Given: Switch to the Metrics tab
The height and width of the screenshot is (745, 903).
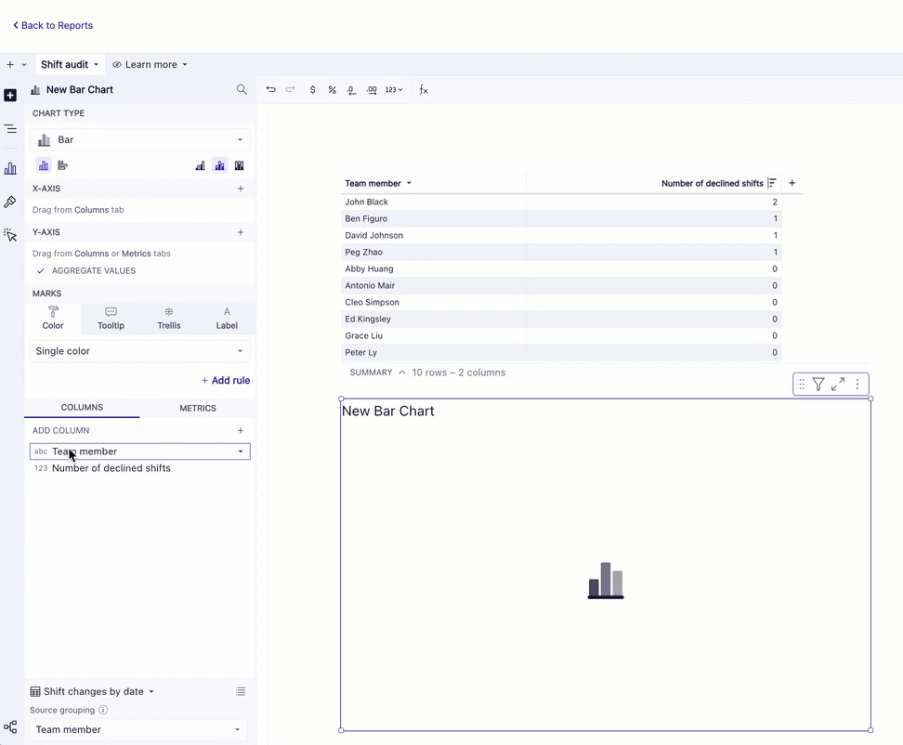Looking at the screenshot, I should pos(198,408).
